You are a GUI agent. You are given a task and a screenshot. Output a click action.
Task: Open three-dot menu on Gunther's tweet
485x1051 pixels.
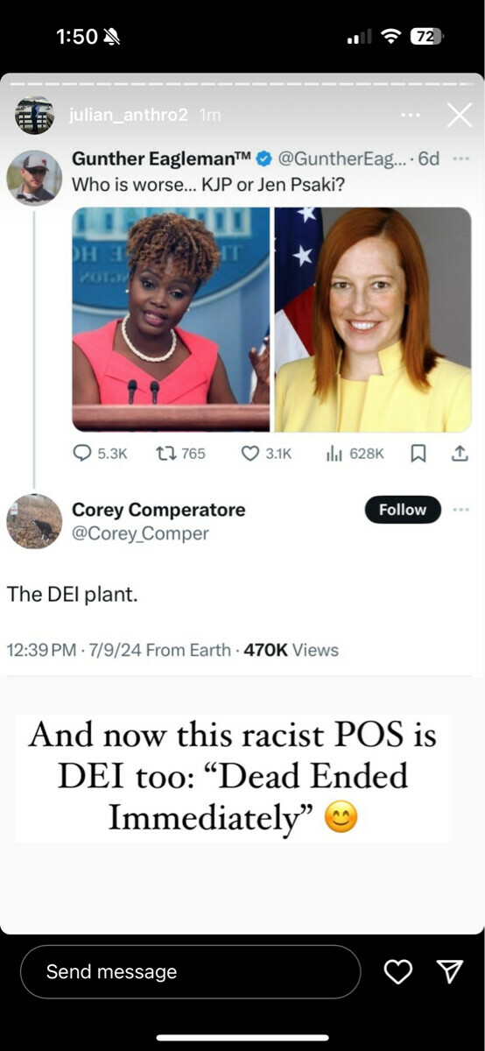pyautogui.click(x=460, y=159)
